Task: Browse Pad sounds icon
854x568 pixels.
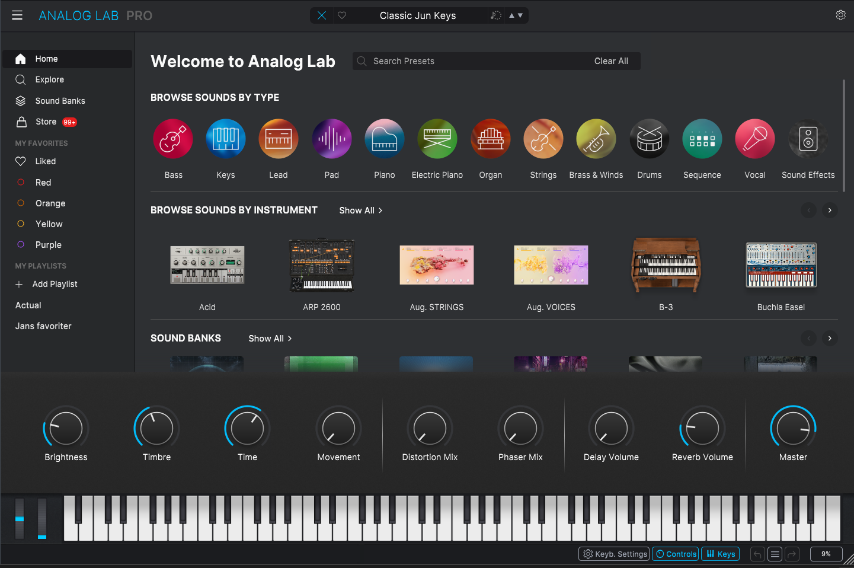Action: [332, 139]
